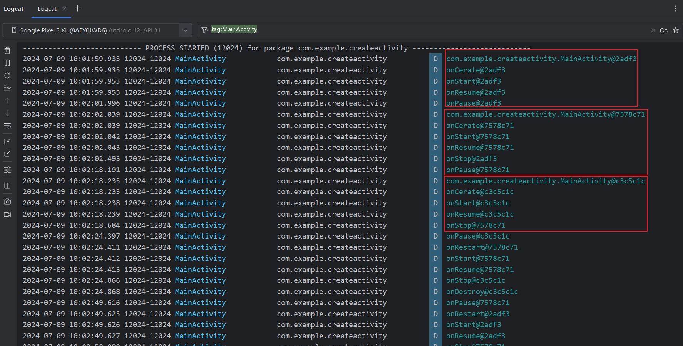Viewport: 683px width, 346px height.
Task: Pause the logcat output
Action: [7, 63]
